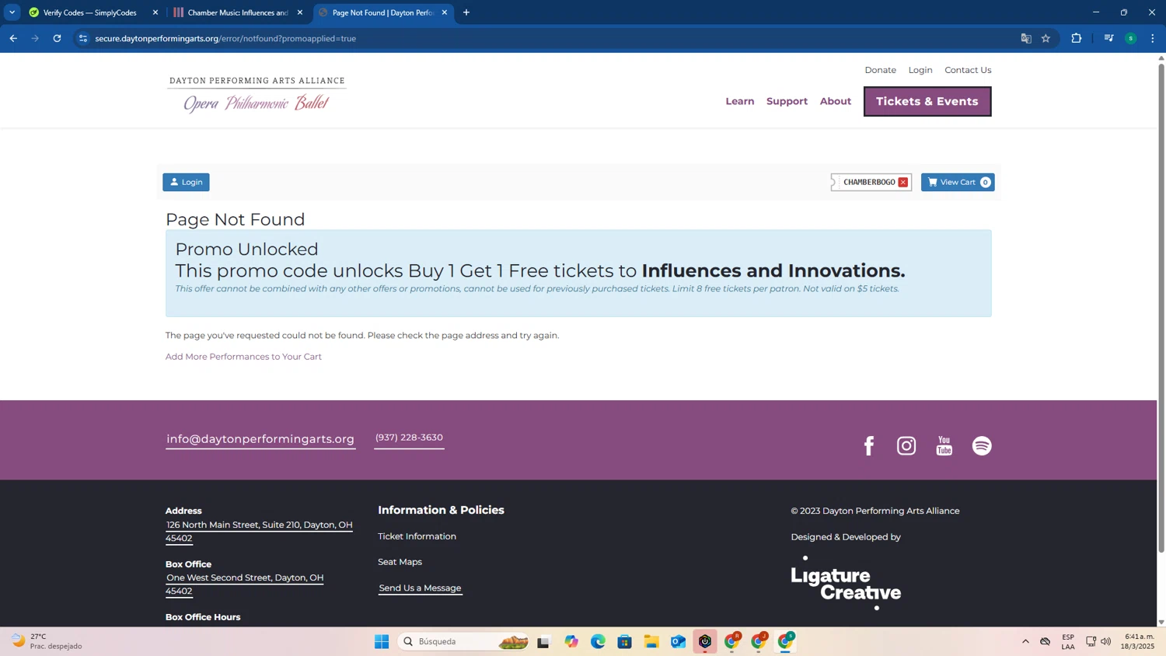Open the Seat Maps link

click(x=400, y=562)
